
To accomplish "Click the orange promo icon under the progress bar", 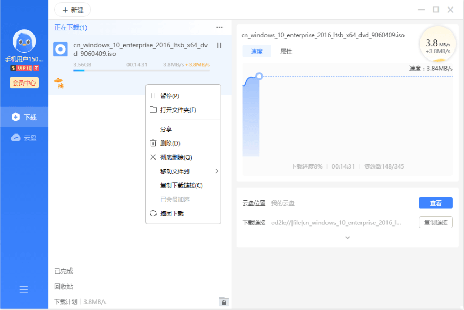I will tap(60, 83).
